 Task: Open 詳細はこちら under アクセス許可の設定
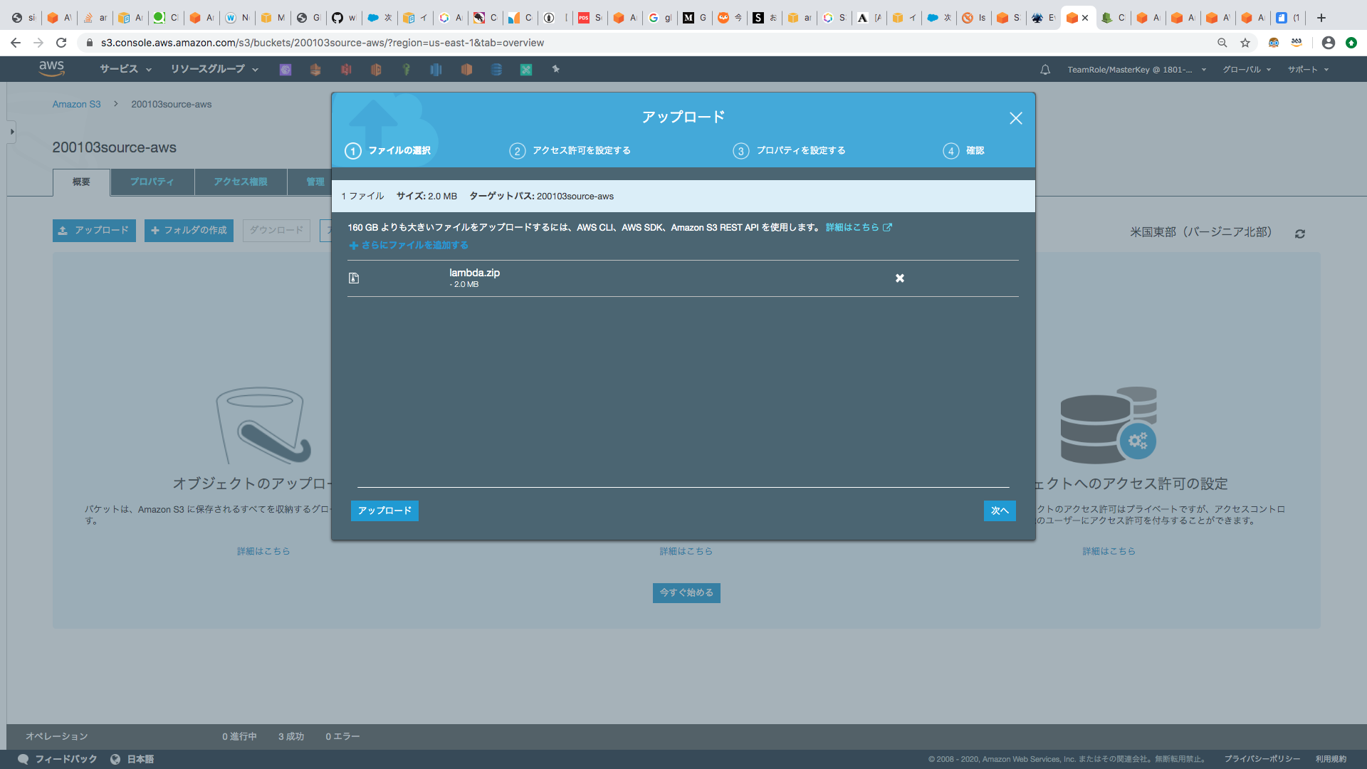click(x=1109, y=551)
